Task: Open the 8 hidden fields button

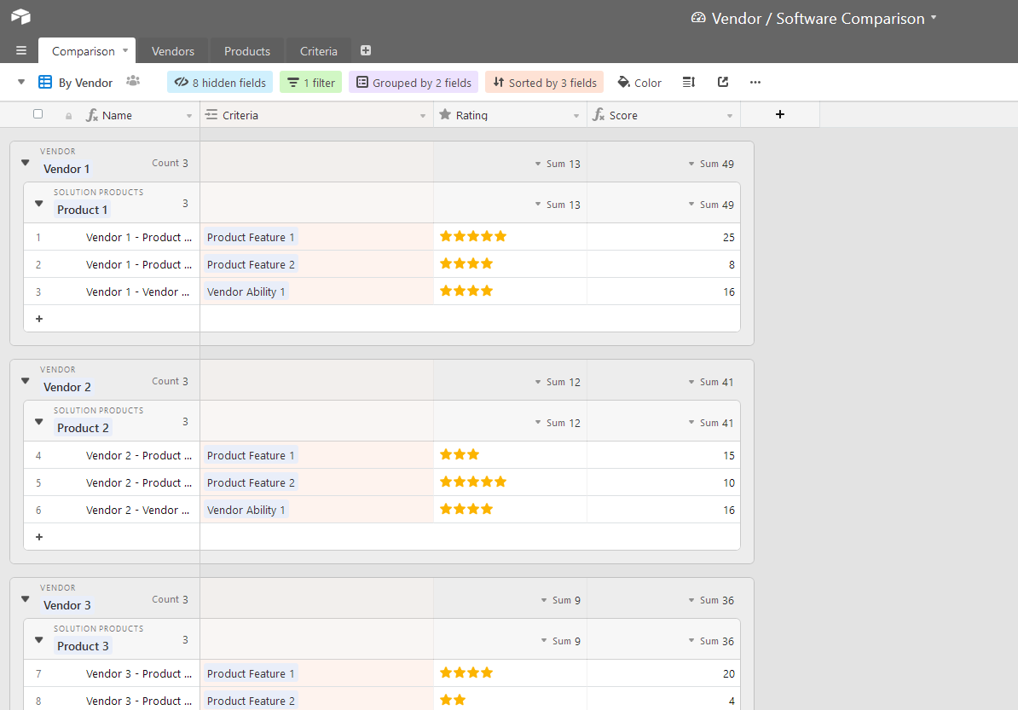Action: point(220,83)
